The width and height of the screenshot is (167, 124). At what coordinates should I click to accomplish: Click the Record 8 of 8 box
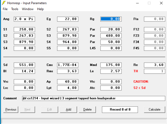[x=120, y=110]
